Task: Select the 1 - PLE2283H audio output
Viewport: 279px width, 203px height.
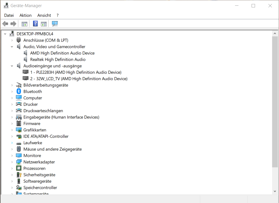Action: pyautogui.click(x=76, y=72)
